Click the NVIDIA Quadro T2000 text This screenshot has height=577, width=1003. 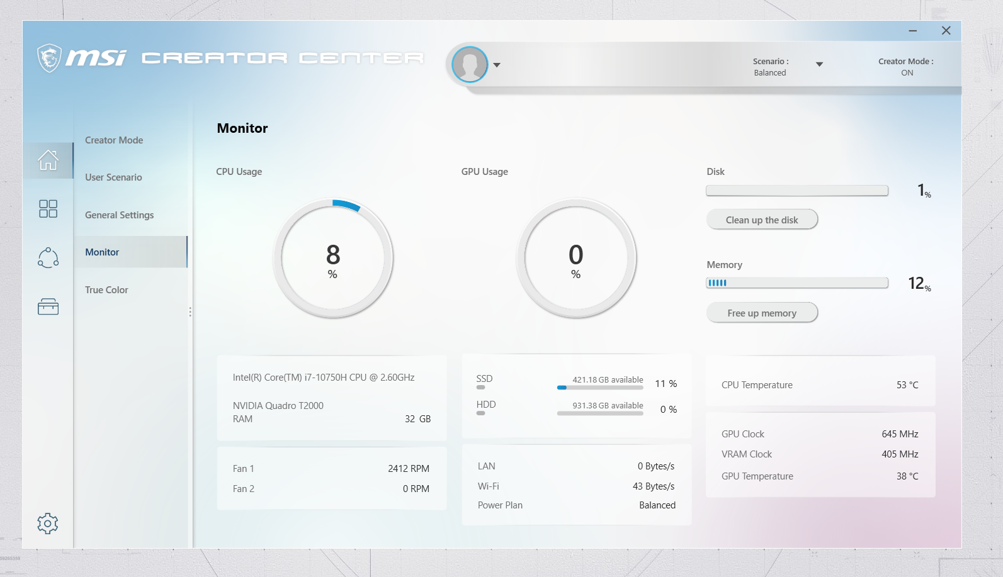point(278,406)
